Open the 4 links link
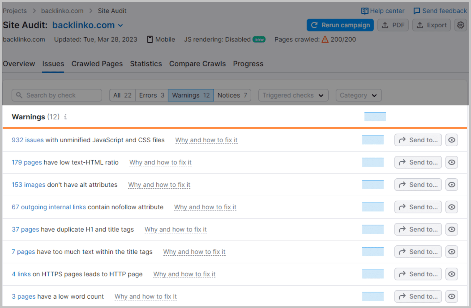This screenshot has height=308, width=471. (x=21, y=274)
